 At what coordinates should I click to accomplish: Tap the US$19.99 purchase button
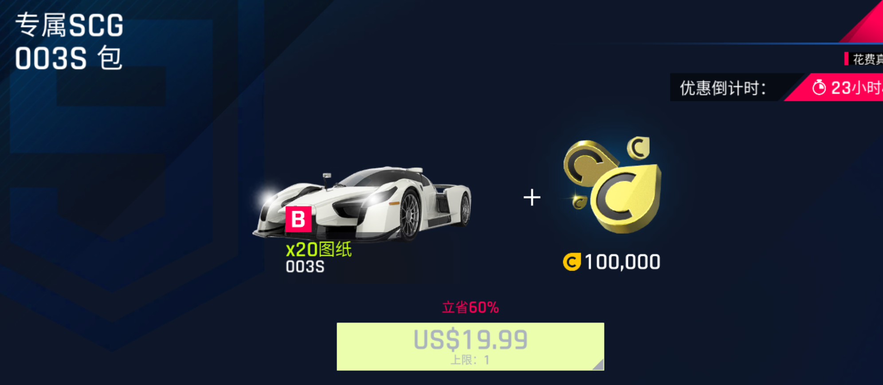(x=470, y=346)
